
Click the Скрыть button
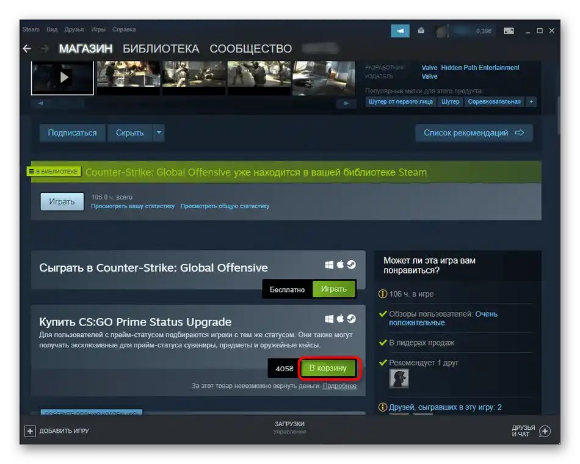(130, 133)
